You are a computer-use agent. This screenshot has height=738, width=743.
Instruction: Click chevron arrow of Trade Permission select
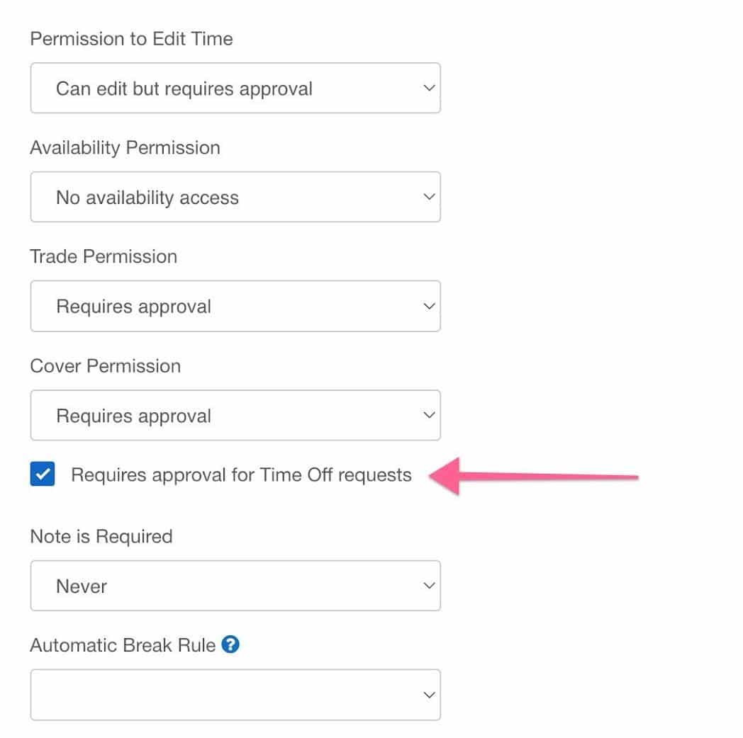pyautogui.click(x=429, y=306)
